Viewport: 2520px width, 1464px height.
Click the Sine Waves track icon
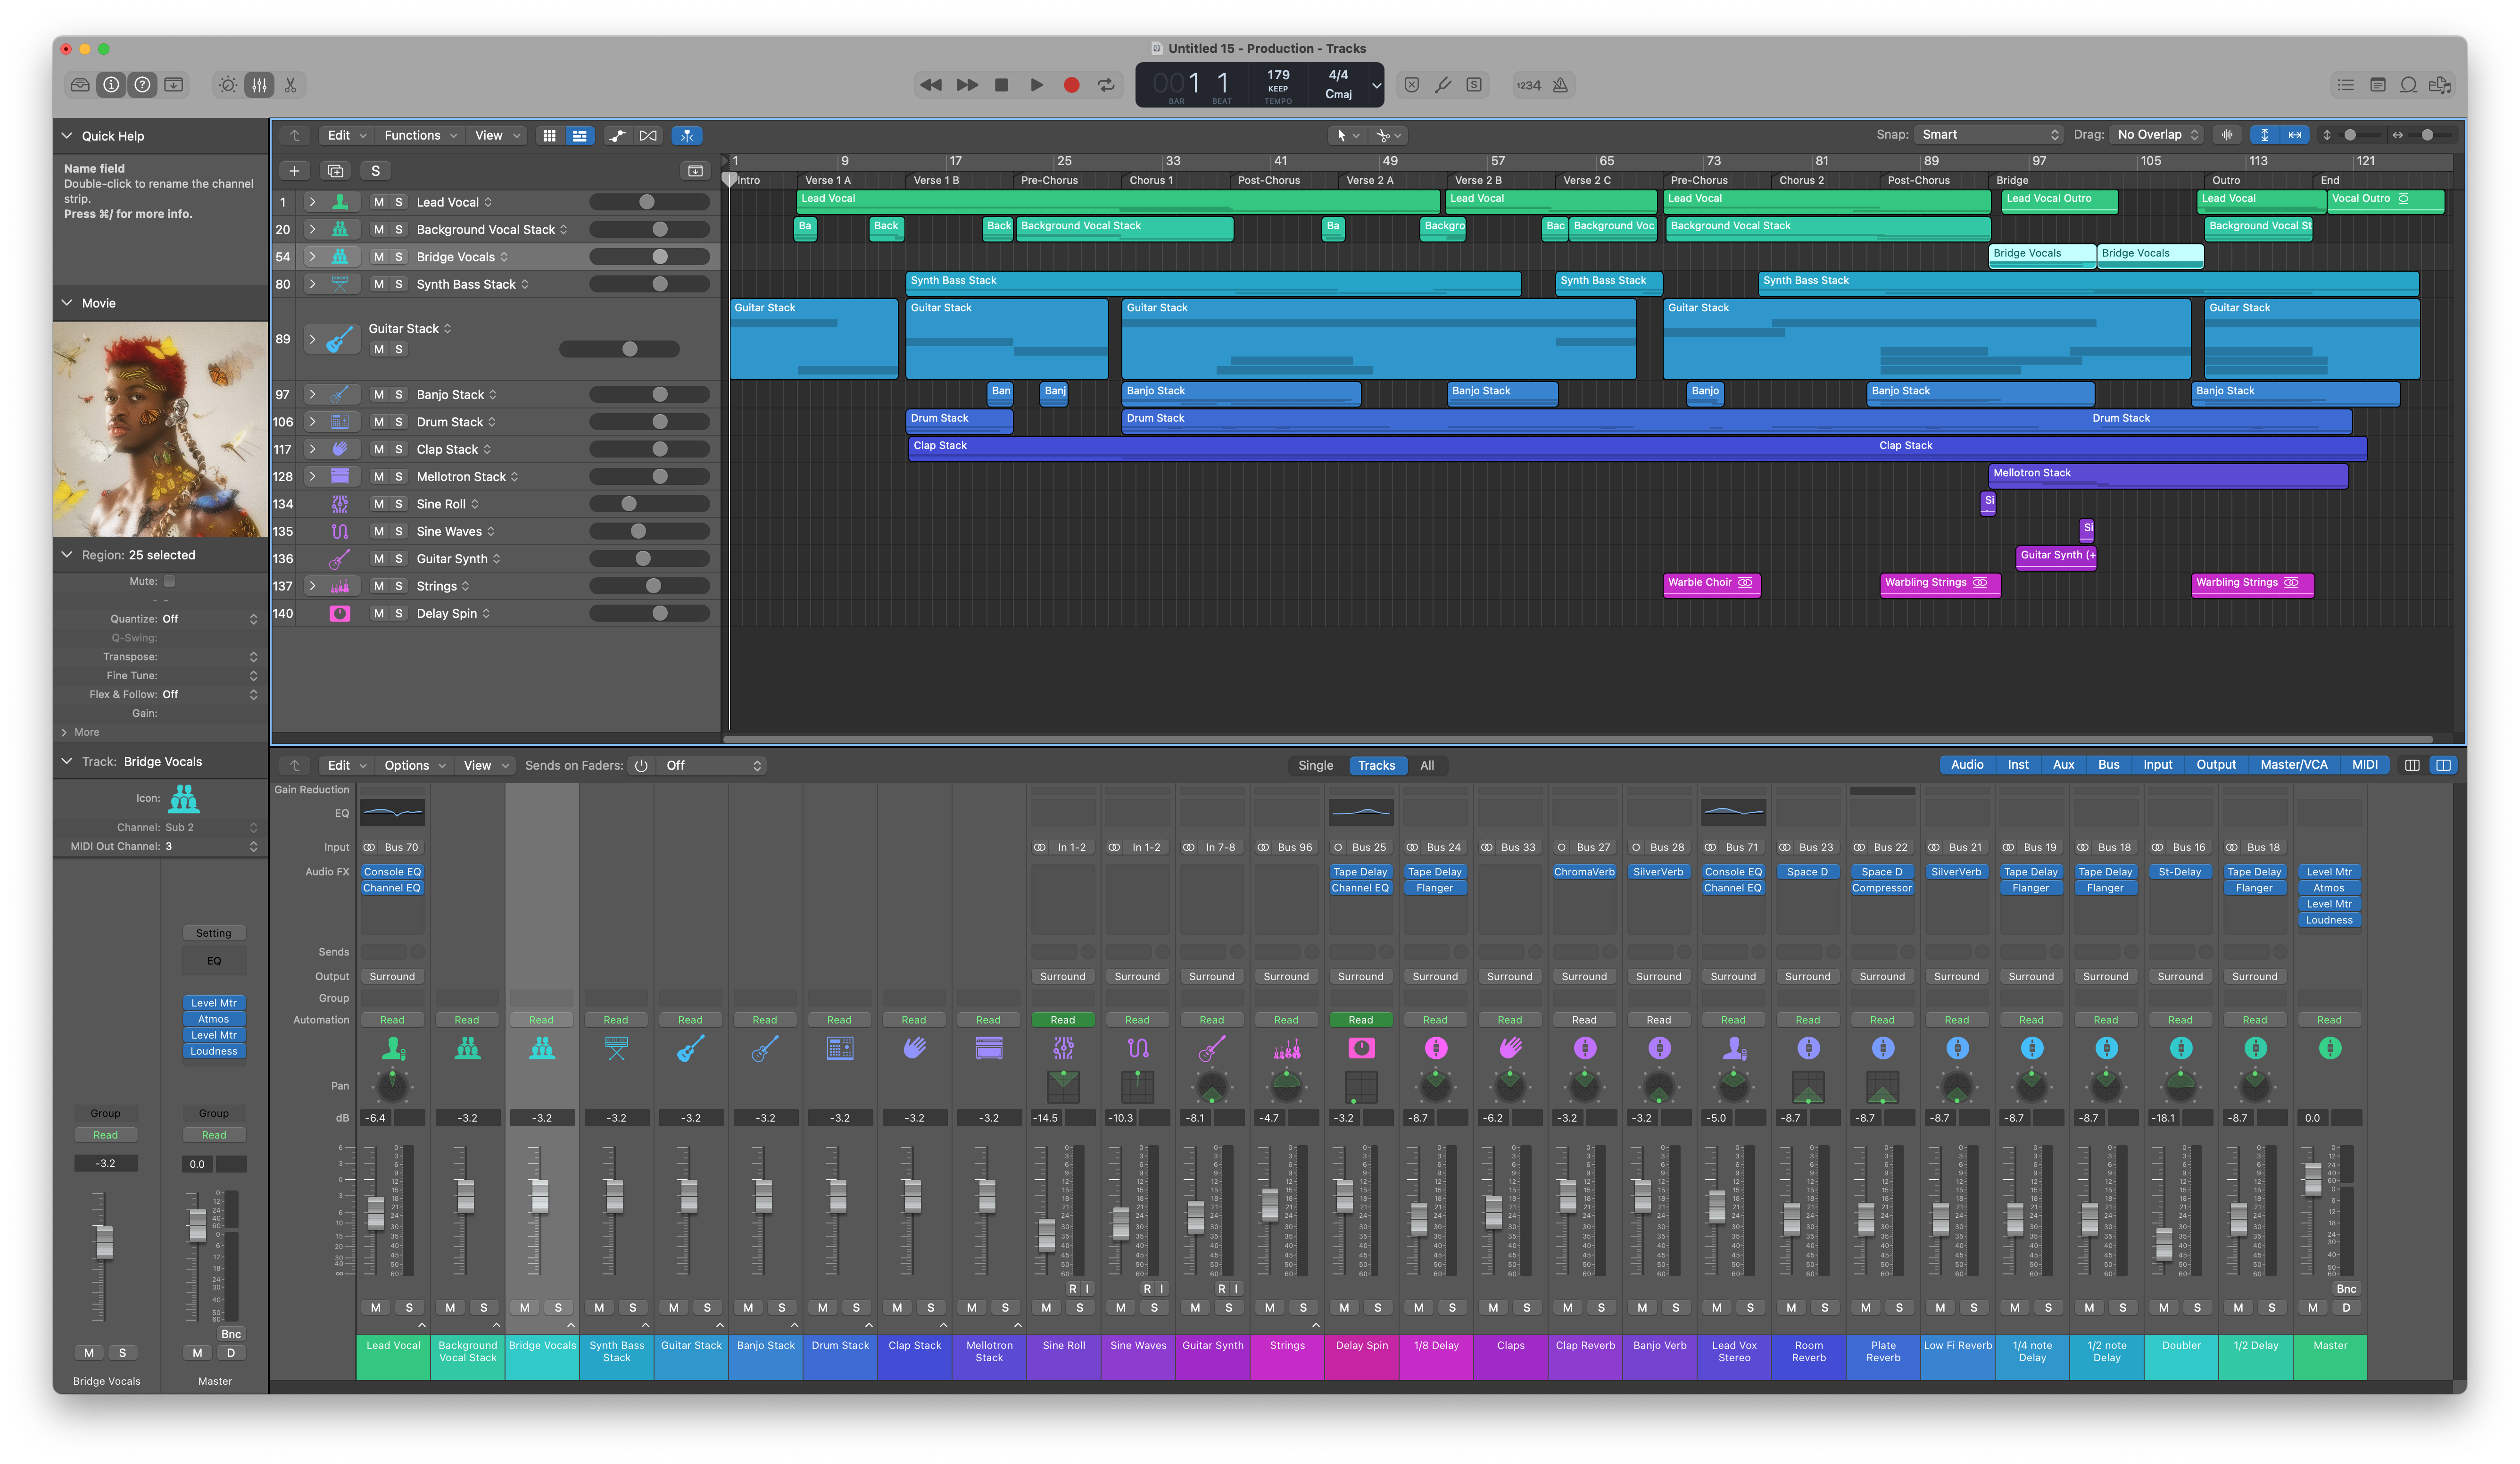(340, 531)
